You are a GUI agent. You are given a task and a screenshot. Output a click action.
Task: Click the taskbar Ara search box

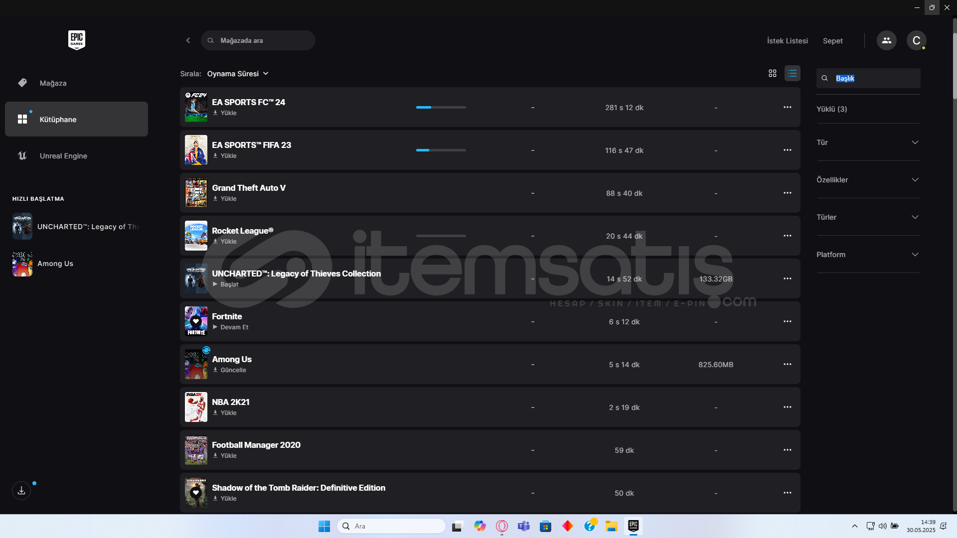pyautogui.click(x=391, y=526)
